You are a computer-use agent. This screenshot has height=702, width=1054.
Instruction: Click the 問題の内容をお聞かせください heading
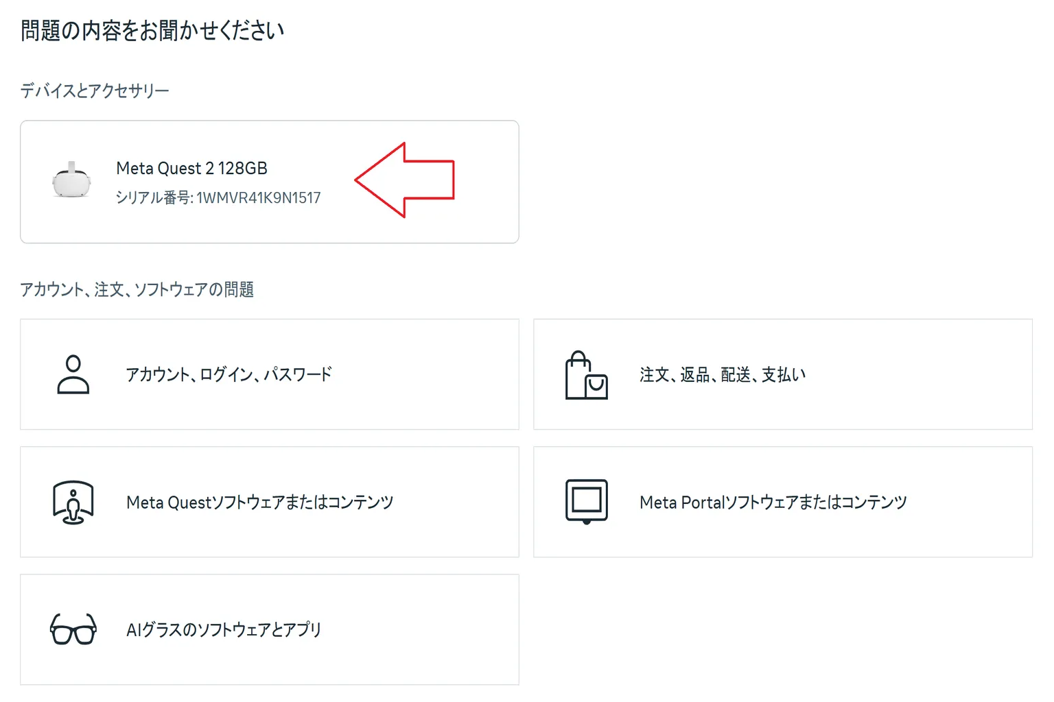click(x=152, y=30)
